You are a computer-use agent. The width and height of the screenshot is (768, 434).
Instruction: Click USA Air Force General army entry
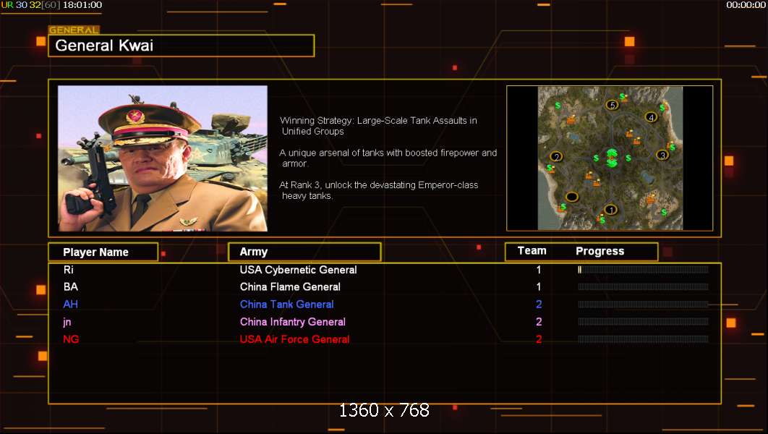(294, 339)
